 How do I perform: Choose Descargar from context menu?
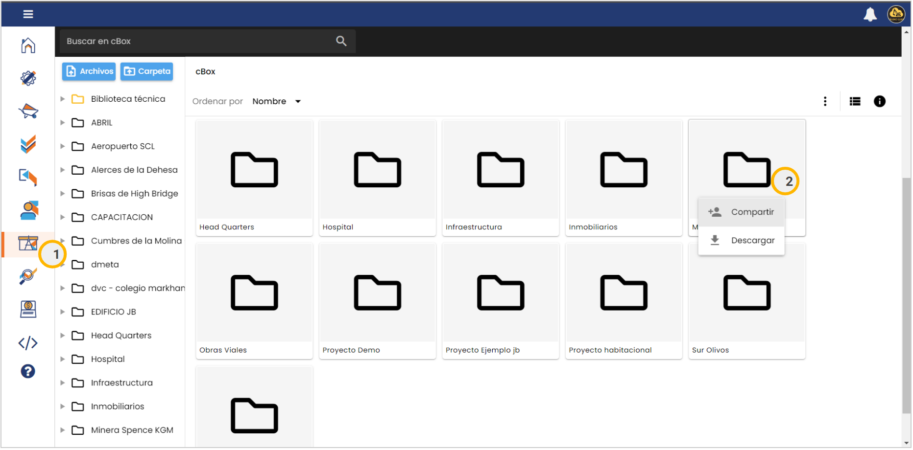point(742,241)
